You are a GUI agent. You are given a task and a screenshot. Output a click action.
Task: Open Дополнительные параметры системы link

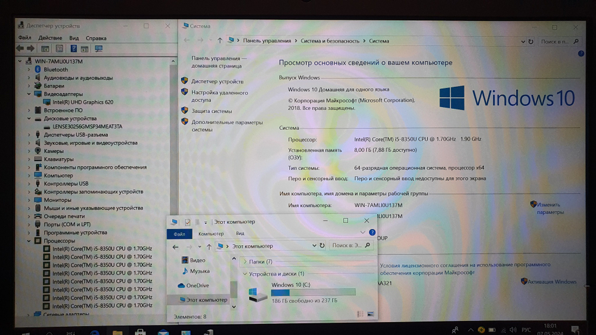tap(227, 126)
